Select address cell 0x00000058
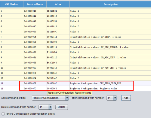Viewport: 151px width, 118px height. [35, 42]
